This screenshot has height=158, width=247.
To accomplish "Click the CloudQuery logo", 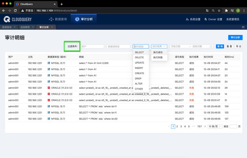I will coord(18,19).
